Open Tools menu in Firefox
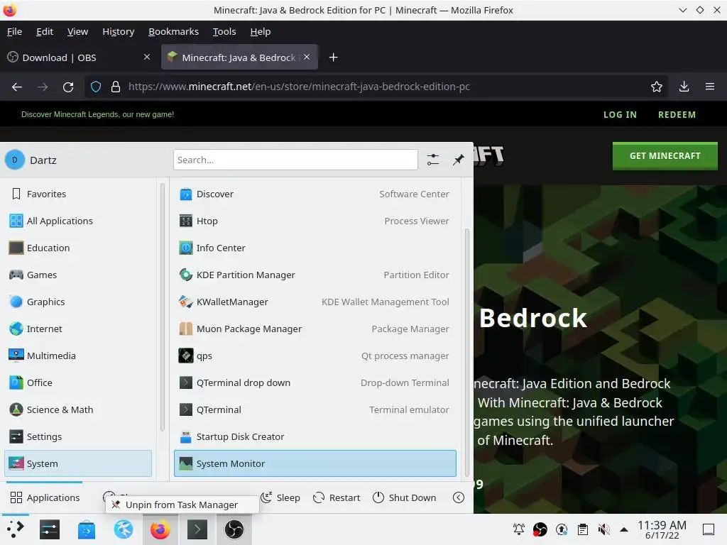Image resolution: width=727 pixels, height=545 pixels. click(x=224, y=31)
